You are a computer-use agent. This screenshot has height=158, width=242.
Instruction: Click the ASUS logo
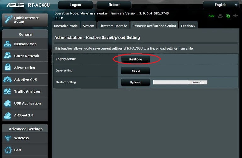pyautogui.click(x=15, y=5)
